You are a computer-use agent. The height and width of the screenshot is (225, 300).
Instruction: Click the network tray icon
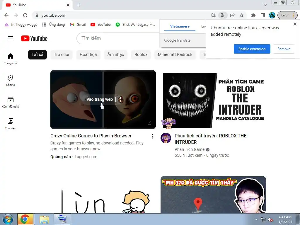tap(263, 220)
